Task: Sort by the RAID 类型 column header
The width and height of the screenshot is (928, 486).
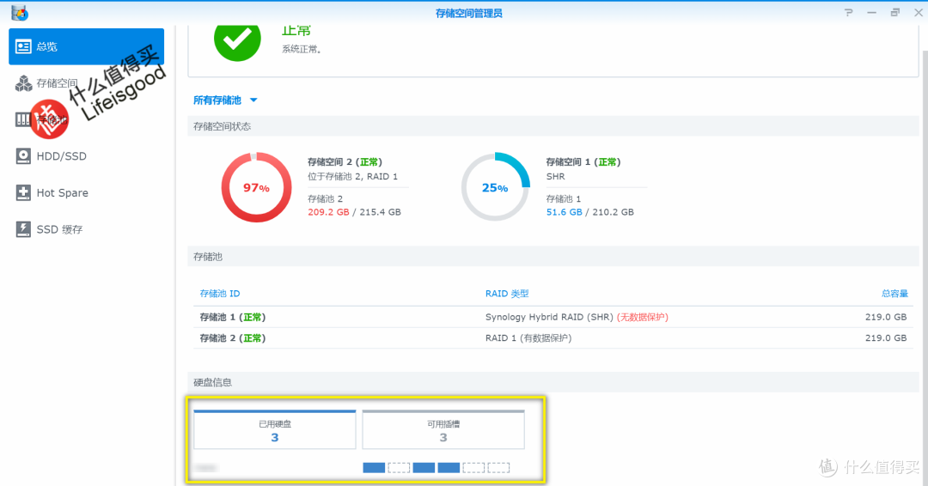Action: click(x=507, y=294)
